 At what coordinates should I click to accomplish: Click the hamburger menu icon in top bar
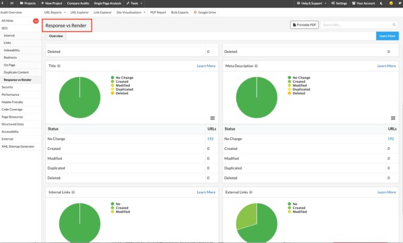click(x=12, y=3)
